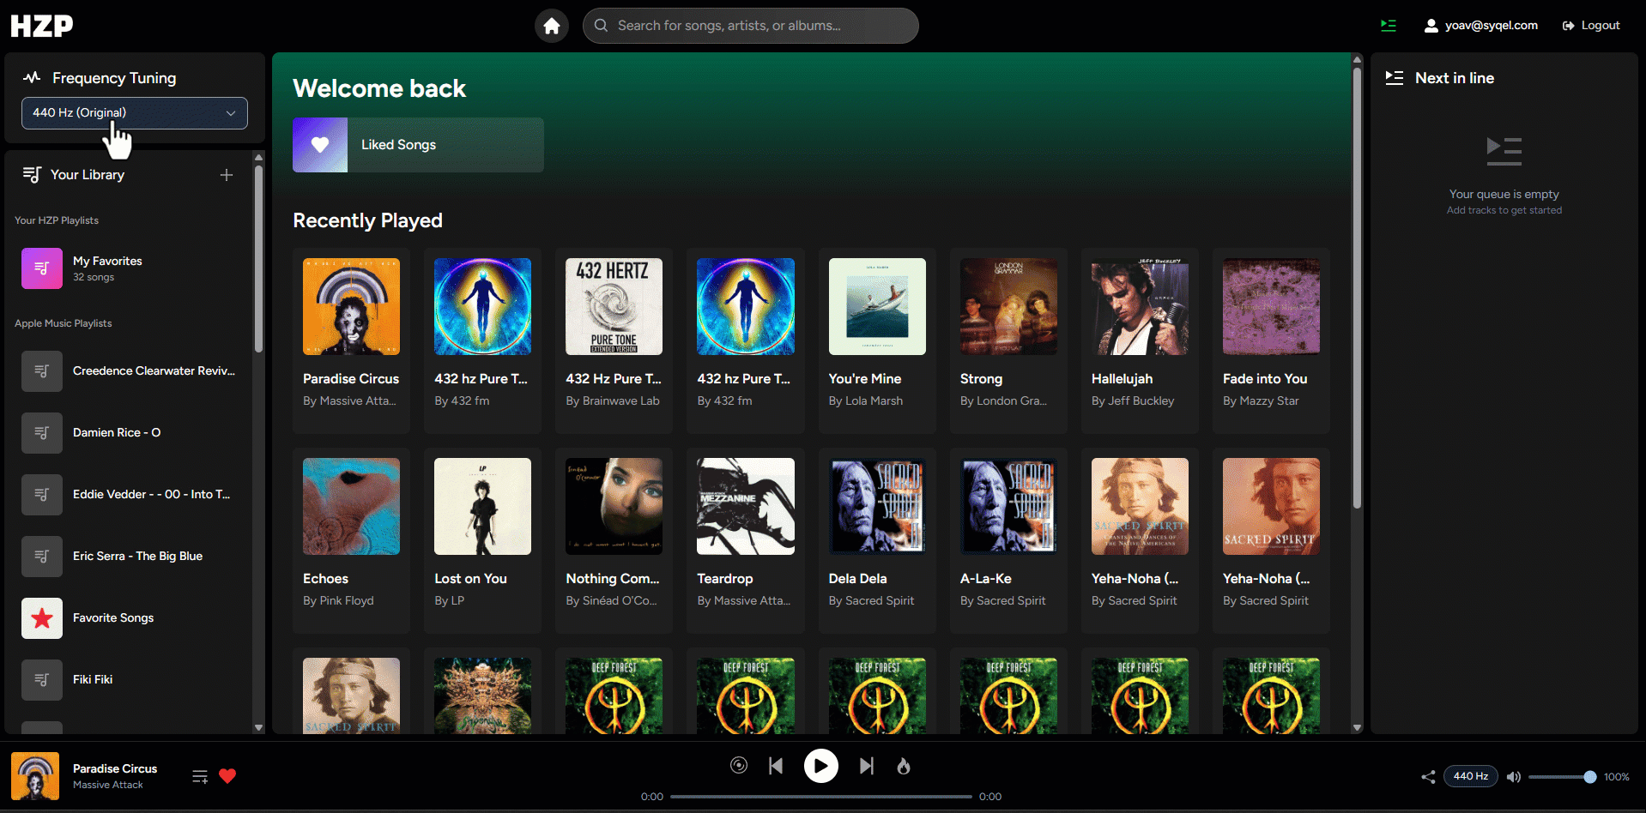
Task: Click the flame icon in the player
Action: [904, 766]
